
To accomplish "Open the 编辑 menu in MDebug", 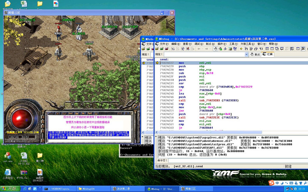I will (175, 44).
